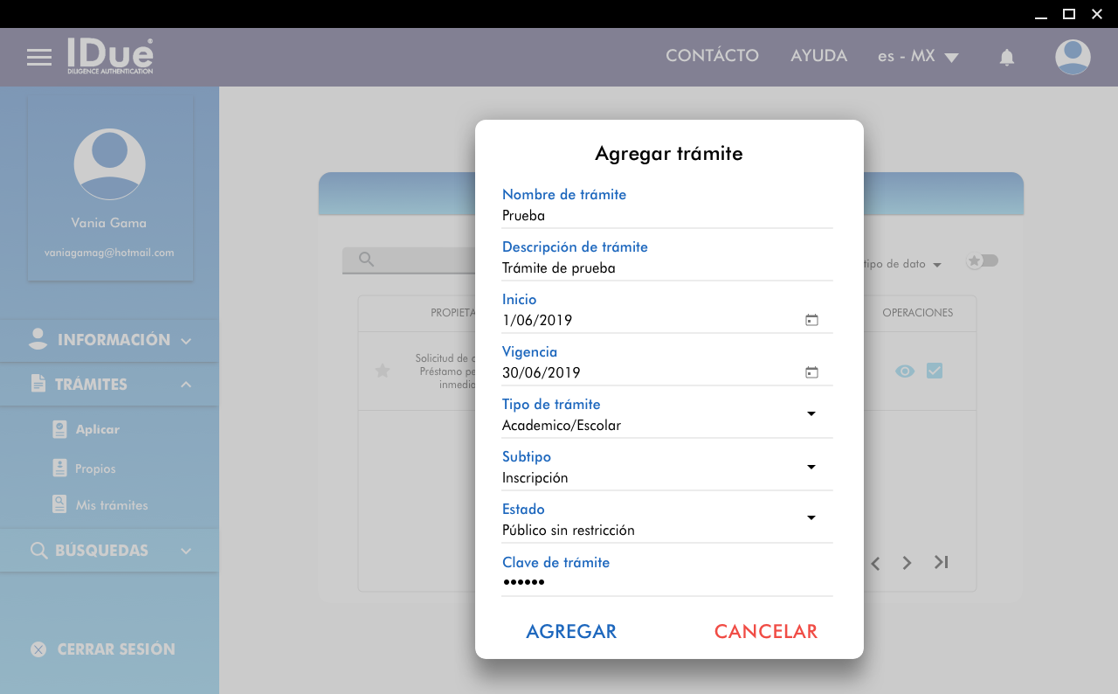Click the next page arrow
This screenshot has height=694, width=1118.
(x=907, y=563)
